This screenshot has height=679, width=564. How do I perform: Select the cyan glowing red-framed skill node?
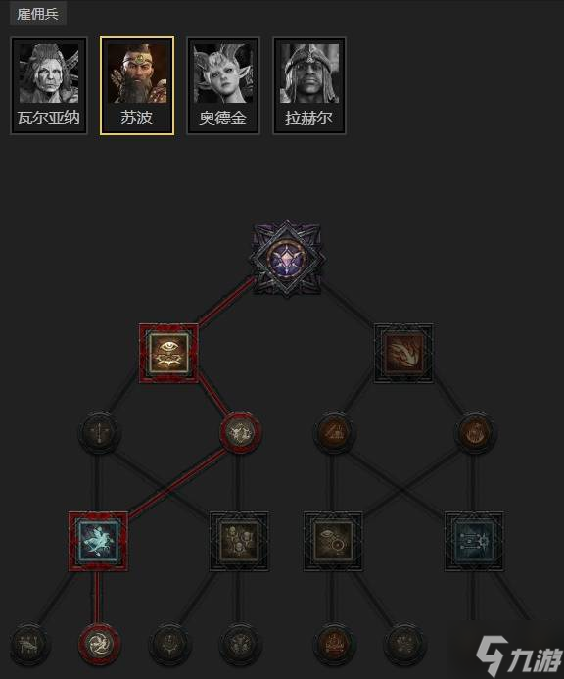tap(98, 541)
